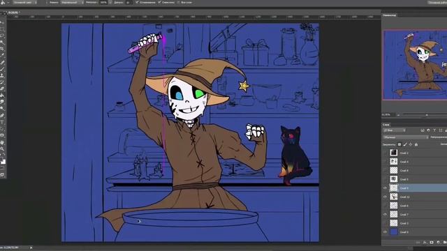Filter layers by shape type
This screenshot has width=447, height=251.
(x=441, y=130)
